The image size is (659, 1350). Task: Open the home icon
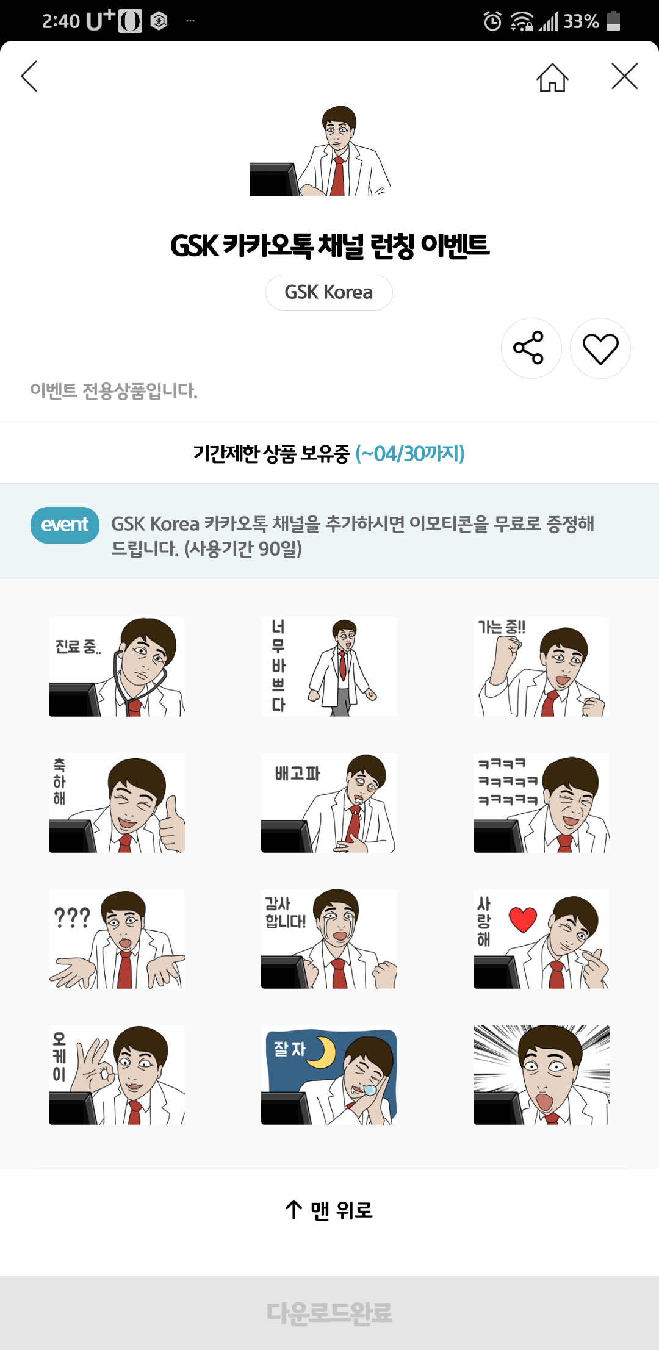point(552,77)
